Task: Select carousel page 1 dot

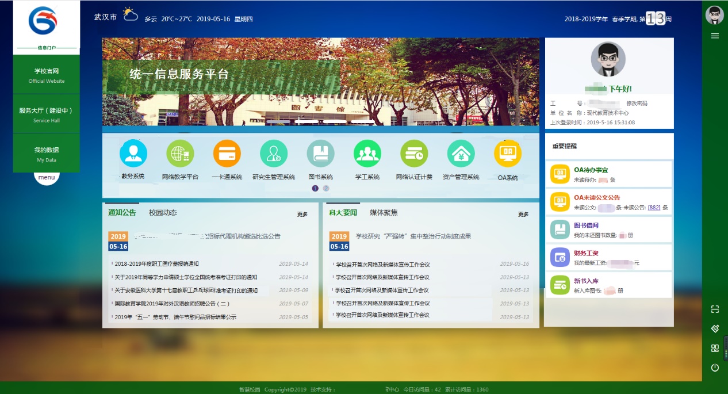Action: pos(315,188)
